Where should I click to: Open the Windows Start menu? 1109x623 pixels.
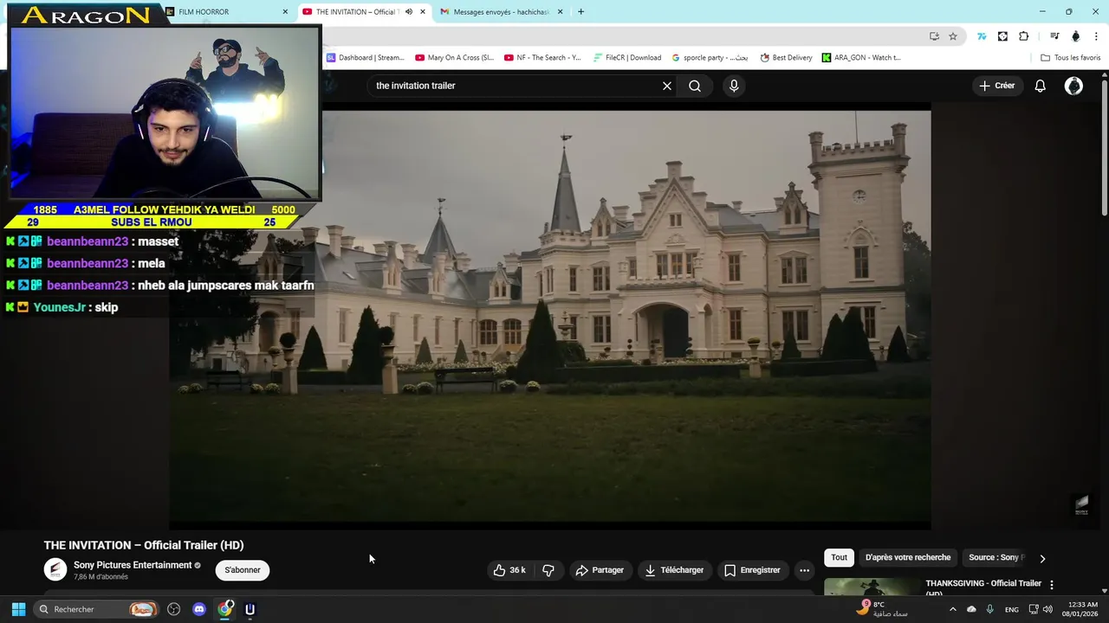pos(18,609)
